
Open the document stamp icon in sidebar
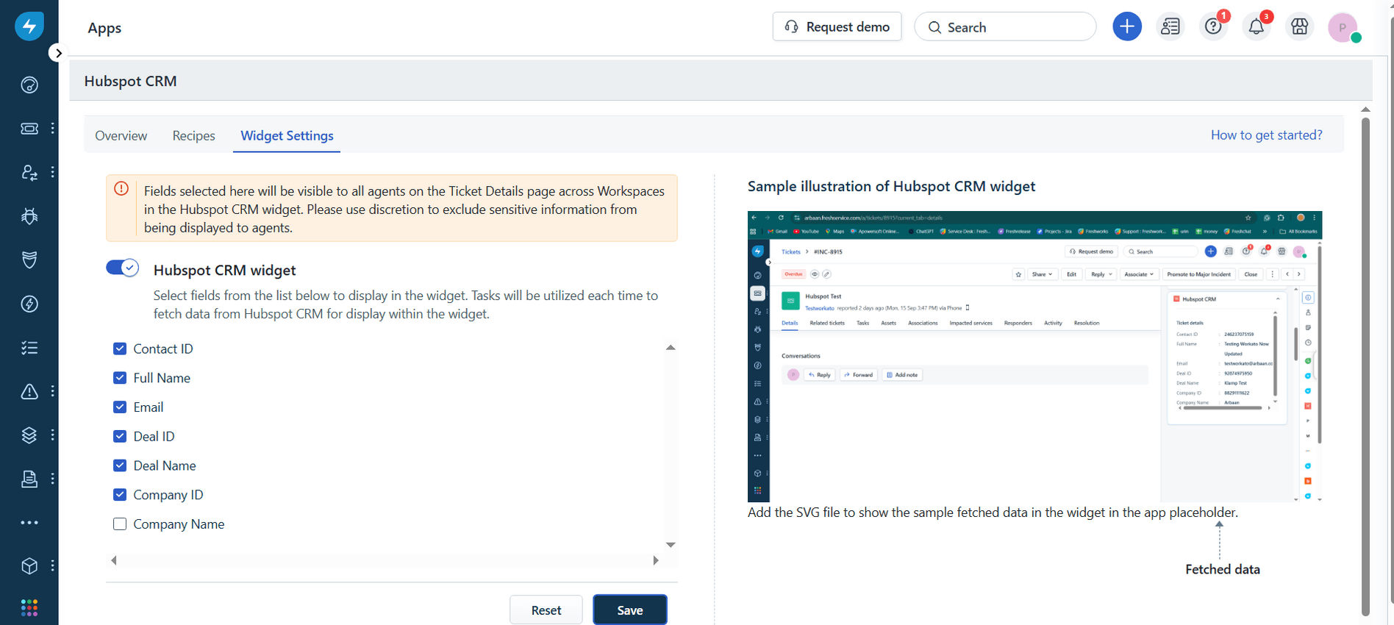click(29, 479)
